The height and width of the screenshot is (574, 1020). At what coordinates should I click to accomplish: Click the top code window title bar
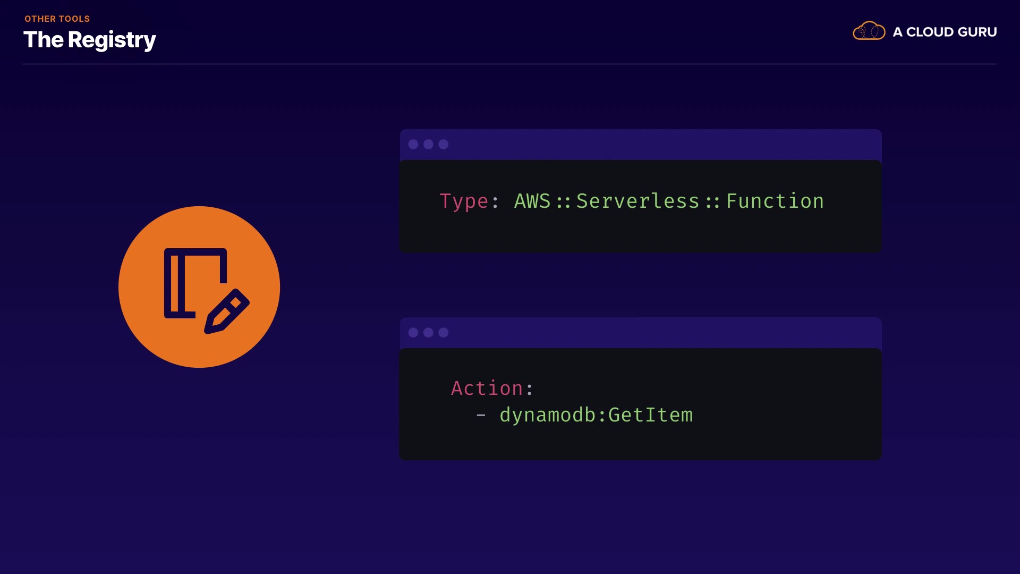click(640, 145)
